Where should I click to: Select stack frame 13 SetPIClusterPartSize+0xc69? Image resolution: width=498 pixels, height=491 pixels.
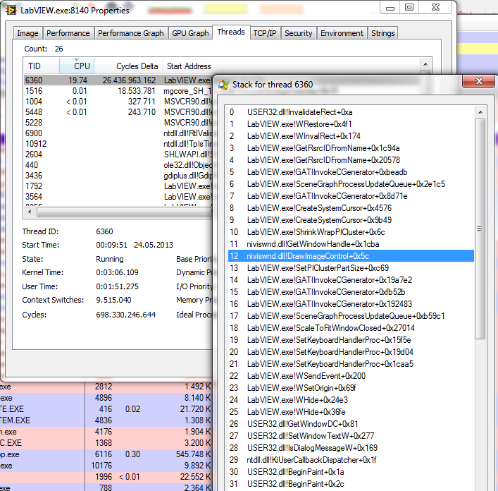[x=351, y=268]
